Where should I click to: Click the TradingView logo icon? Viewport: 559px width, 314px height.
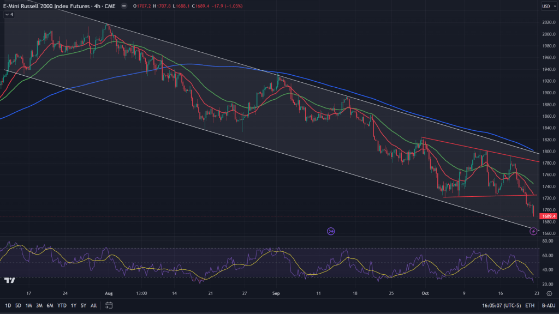[x=9, y=280]
